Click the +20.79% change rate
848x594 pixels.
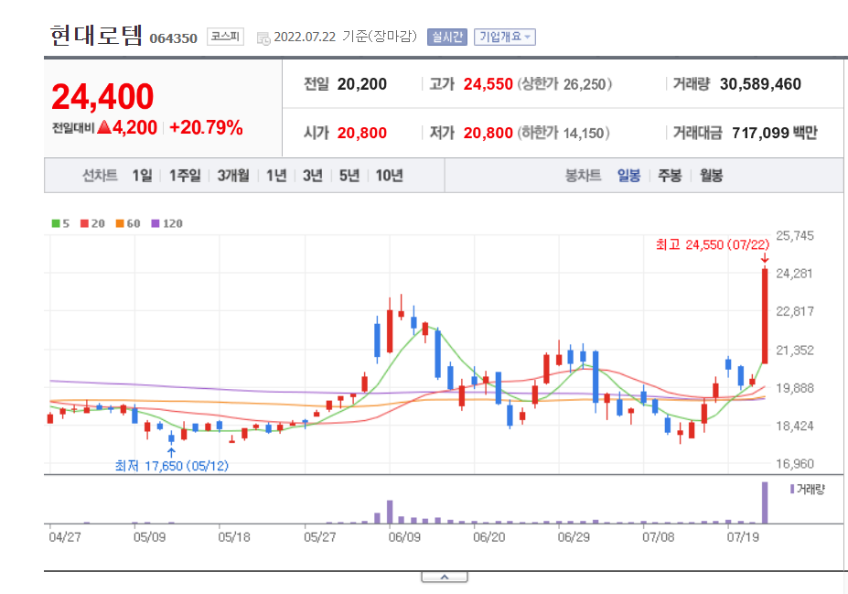tap(206, 127)
